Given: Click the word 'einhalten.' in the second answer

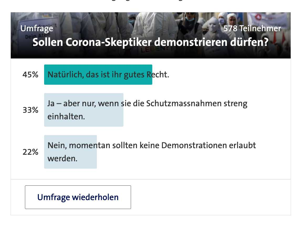Looking at the screenshot, I should point(66,116).
